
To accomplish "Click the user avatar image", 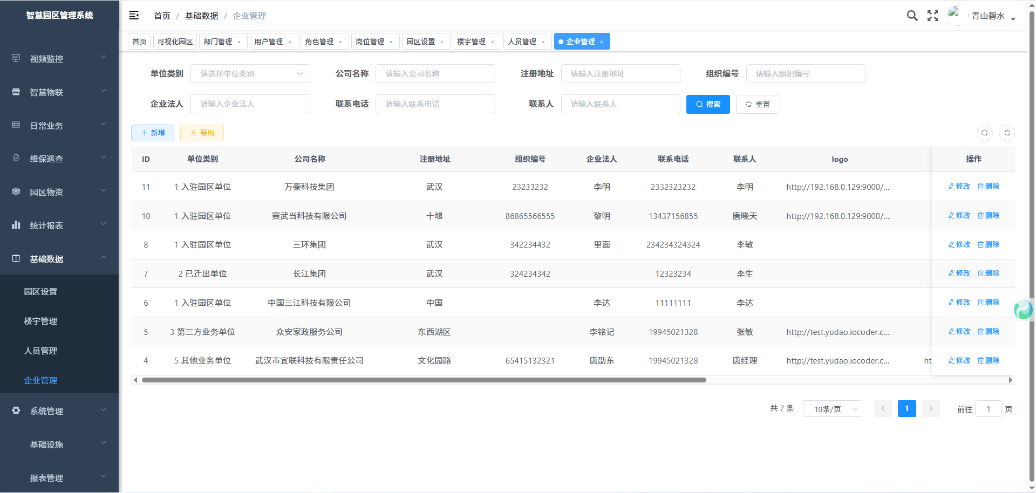I will pyautogui.click(x=954, y=15).
